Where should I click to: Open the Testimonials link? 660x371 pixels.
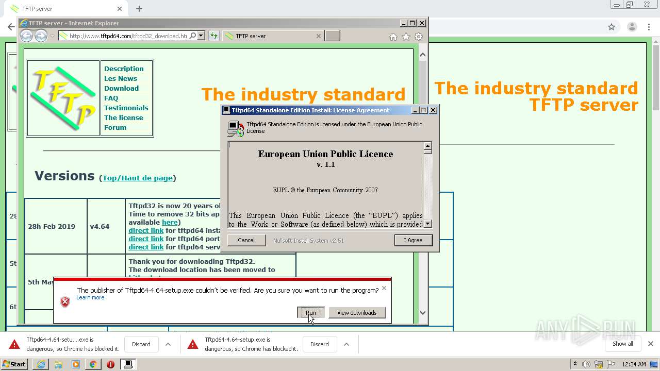(126, 108)
